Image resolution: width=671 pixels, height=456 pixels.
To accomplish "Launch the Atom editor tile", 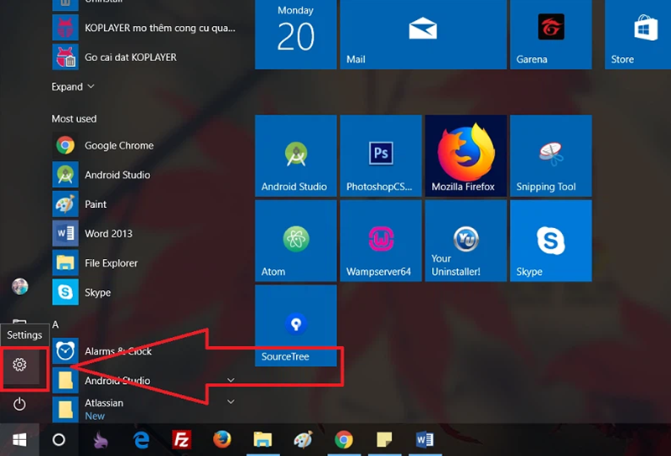I will click(294, 241).
